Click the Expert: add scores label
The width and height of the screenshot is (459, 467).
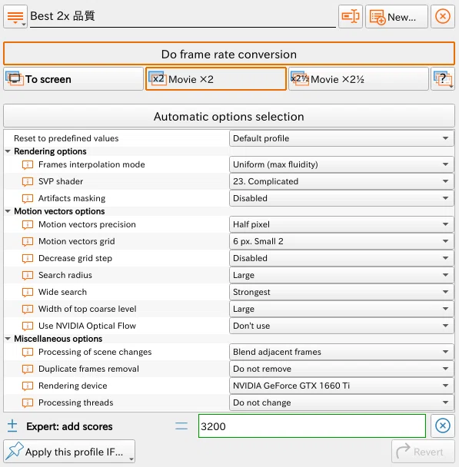(69, 426)
